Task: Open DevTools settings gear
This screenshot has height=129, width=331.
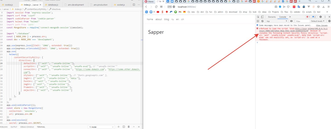Action: [x=321, y=17]
